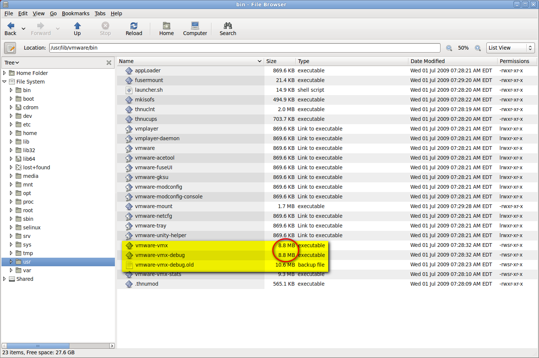Select the vmware-gksu file name
The height and width of the screenshot is (358, 539).
coord(151,177)
